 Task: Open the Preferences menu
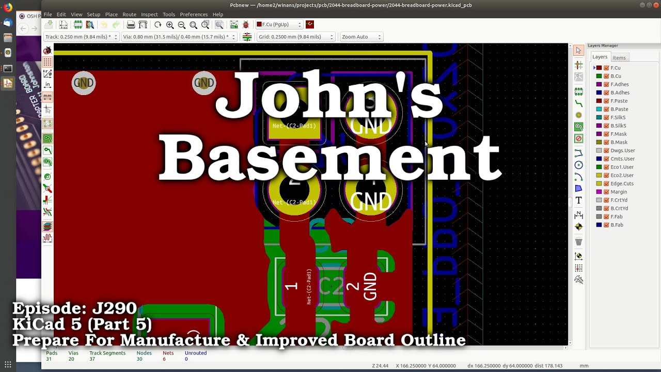point(194,14)
